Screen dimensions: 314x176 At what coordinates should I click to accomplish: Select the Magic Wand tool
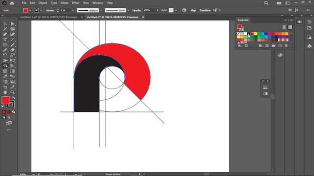[x=5, y=29]
